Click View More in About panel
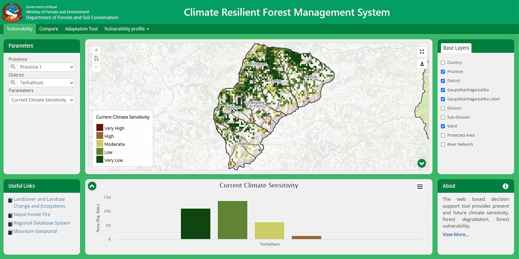Viewport: 519px width, 259px height. pos(456,235)
